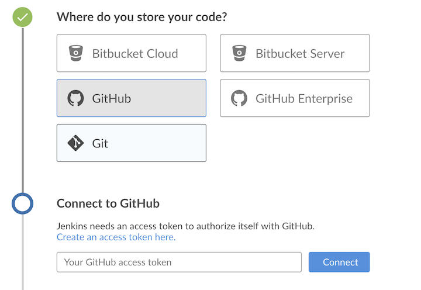Choose the Bitbucket Server text label

300,54
